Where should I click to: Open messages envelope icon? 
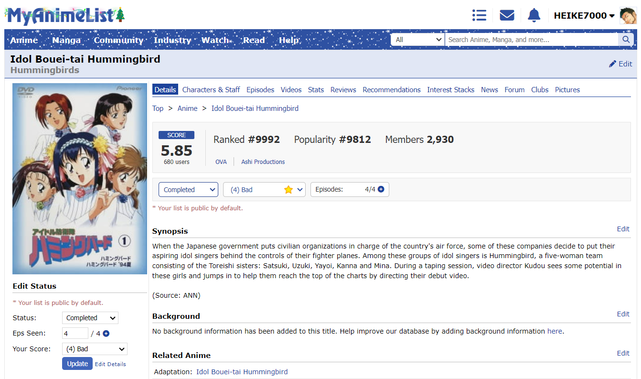pos(507,15)
